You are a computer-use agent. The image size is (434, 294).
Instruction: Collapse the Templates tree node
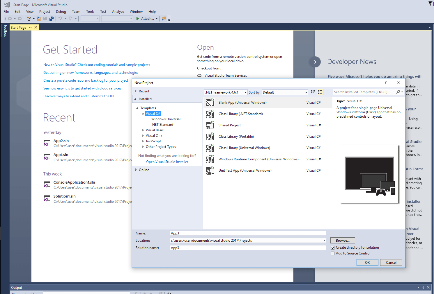pos(137,108)
